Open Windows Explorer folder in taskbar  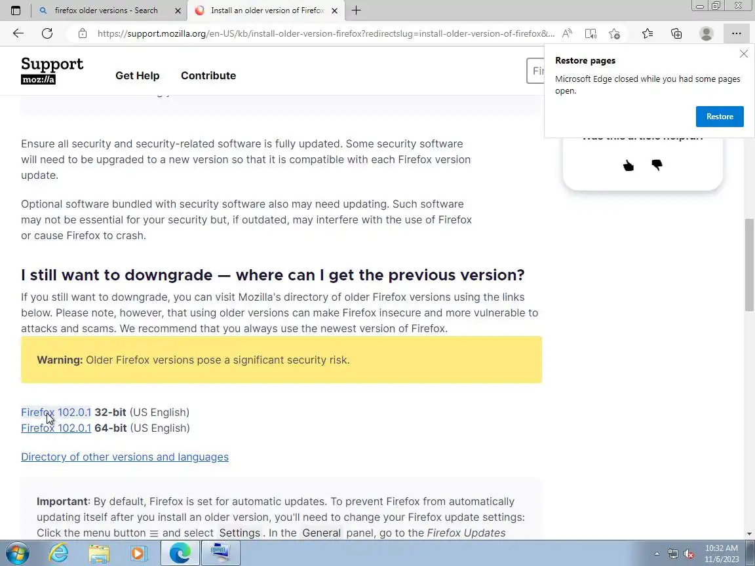pyautogui.click(x=99, y=553)
